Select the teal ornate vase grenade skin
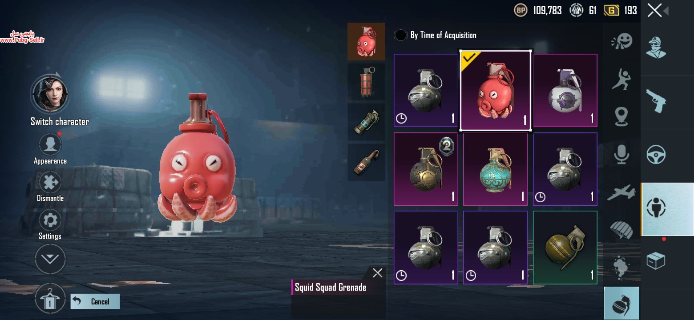This screenshot has height=320, width=694. 495,169
